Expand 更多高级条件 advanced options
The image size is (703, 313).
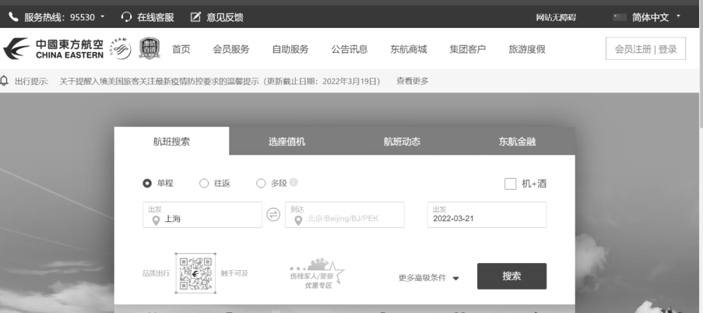(429, 278)
